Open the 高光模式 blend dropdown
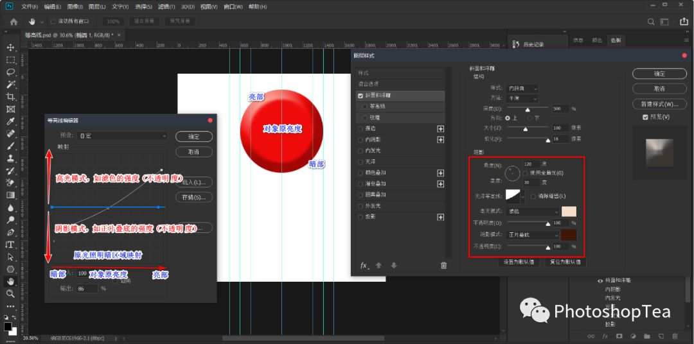This screenshot has height=344, width=694. pos(533,212)
